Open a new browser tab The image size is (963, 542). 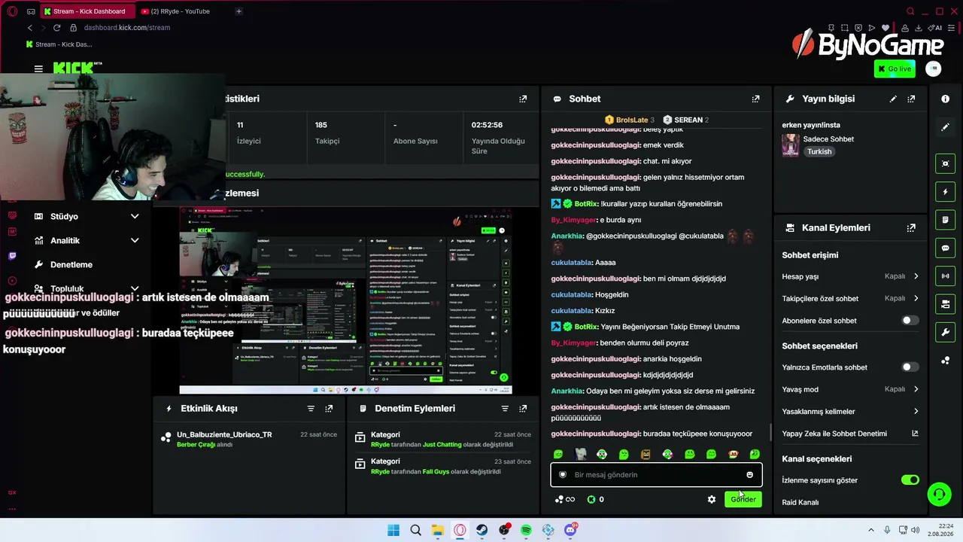pyautogui.click(x=238, y=11)
